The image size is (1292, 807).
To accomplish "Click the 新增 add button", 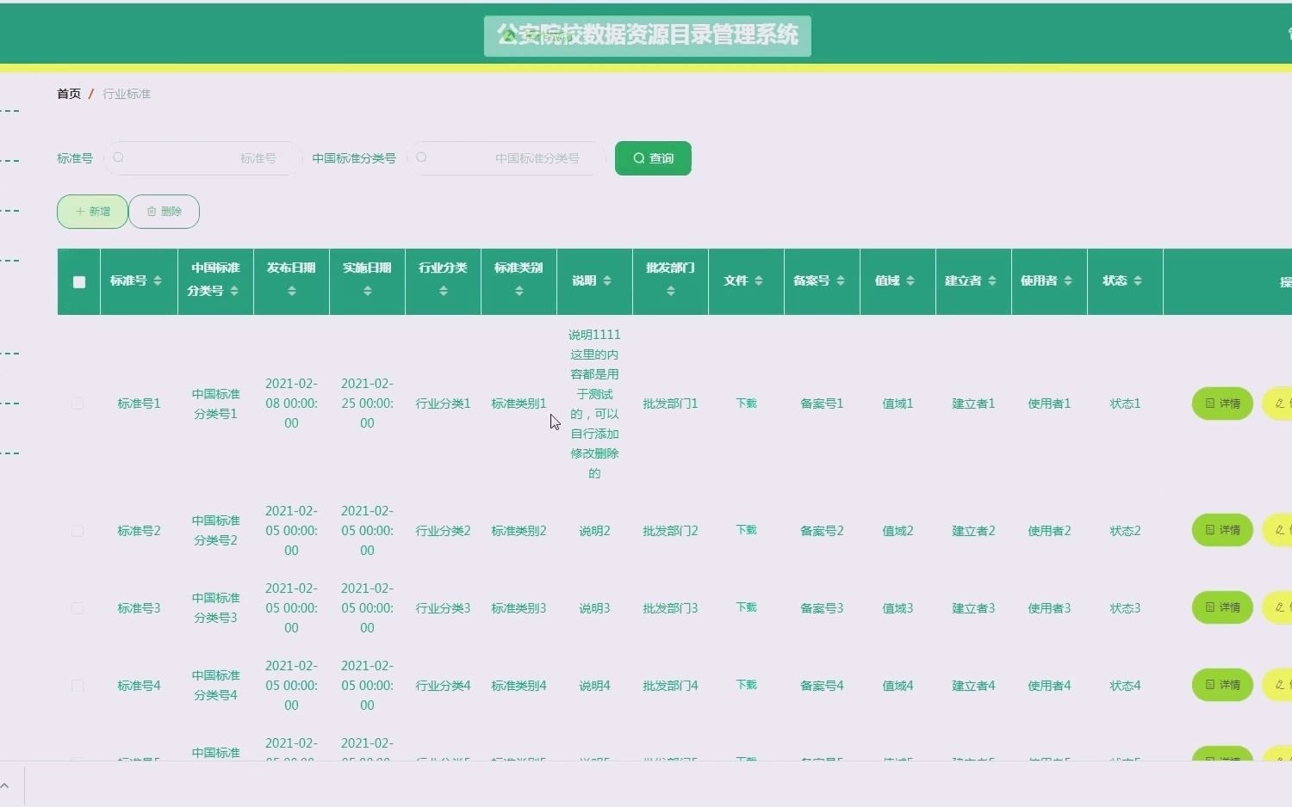I will click(92, 212).
